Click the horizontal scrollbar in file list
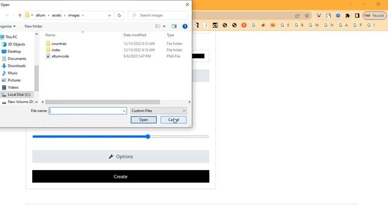The image size is (388, 218). pyautogui.click(x=102, y=102)
